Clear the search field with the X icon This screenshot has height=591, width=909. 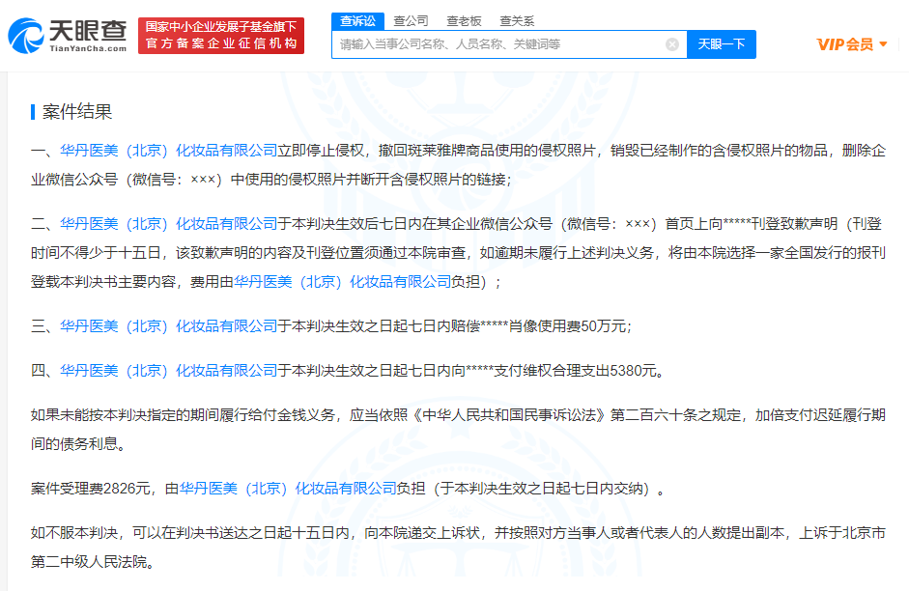click(x=672, y=44)
